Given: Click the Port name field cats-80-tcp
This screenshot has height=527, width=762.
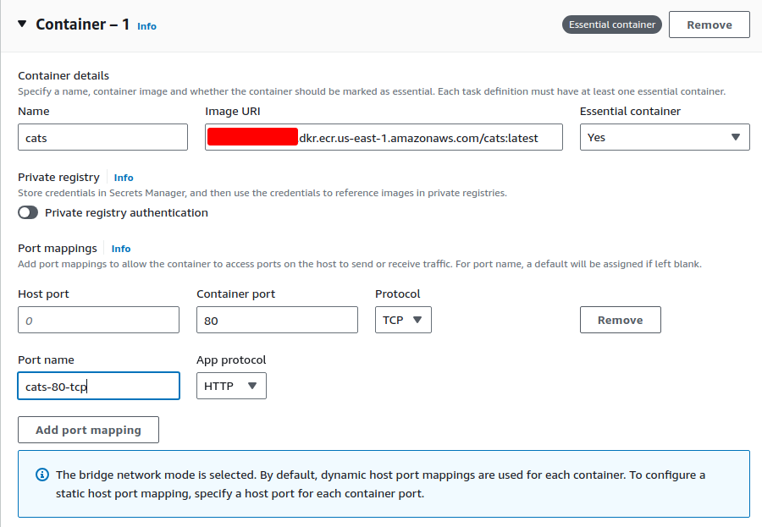Looking at the screenshot, I should coord(98,386).
